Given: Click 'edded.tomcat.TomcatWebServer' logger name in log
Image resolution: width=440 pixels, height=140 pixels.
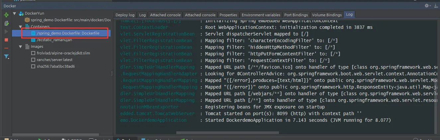Looking at the screenshot, I should click(157, 113).
